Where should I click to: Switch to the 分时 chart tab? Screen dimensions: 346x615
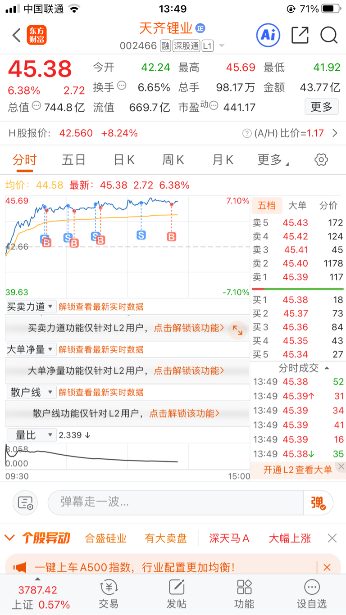click(x=24, y=160)
